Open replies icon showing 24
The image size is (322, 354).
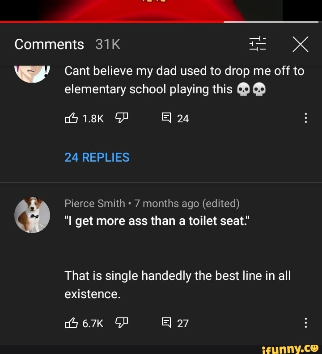click(166, 118)
